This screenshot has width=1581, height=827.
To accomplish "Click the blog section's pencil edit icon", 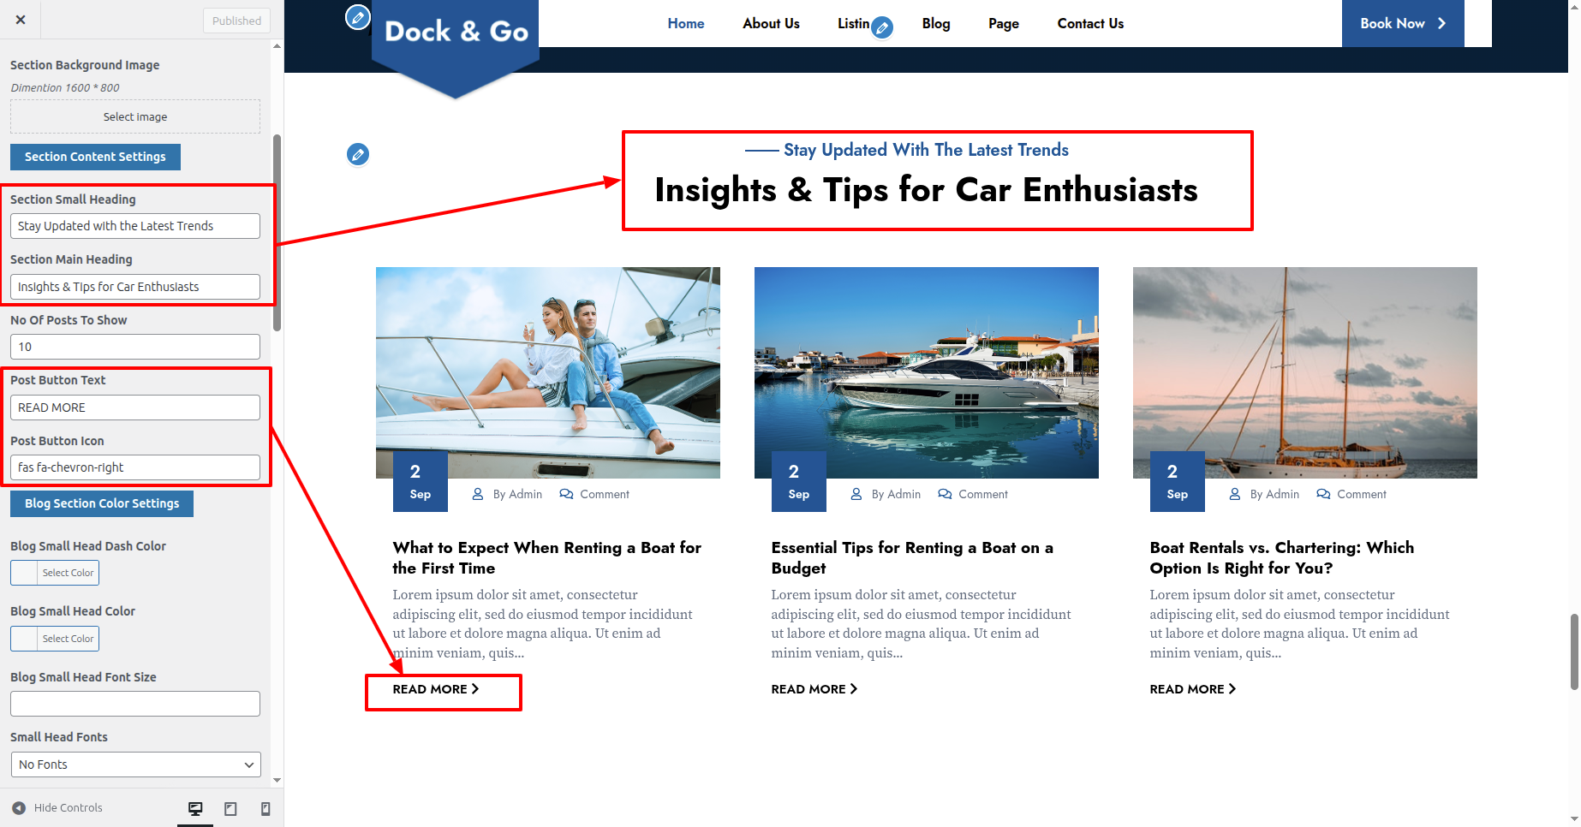I will [x=358, y=154].
